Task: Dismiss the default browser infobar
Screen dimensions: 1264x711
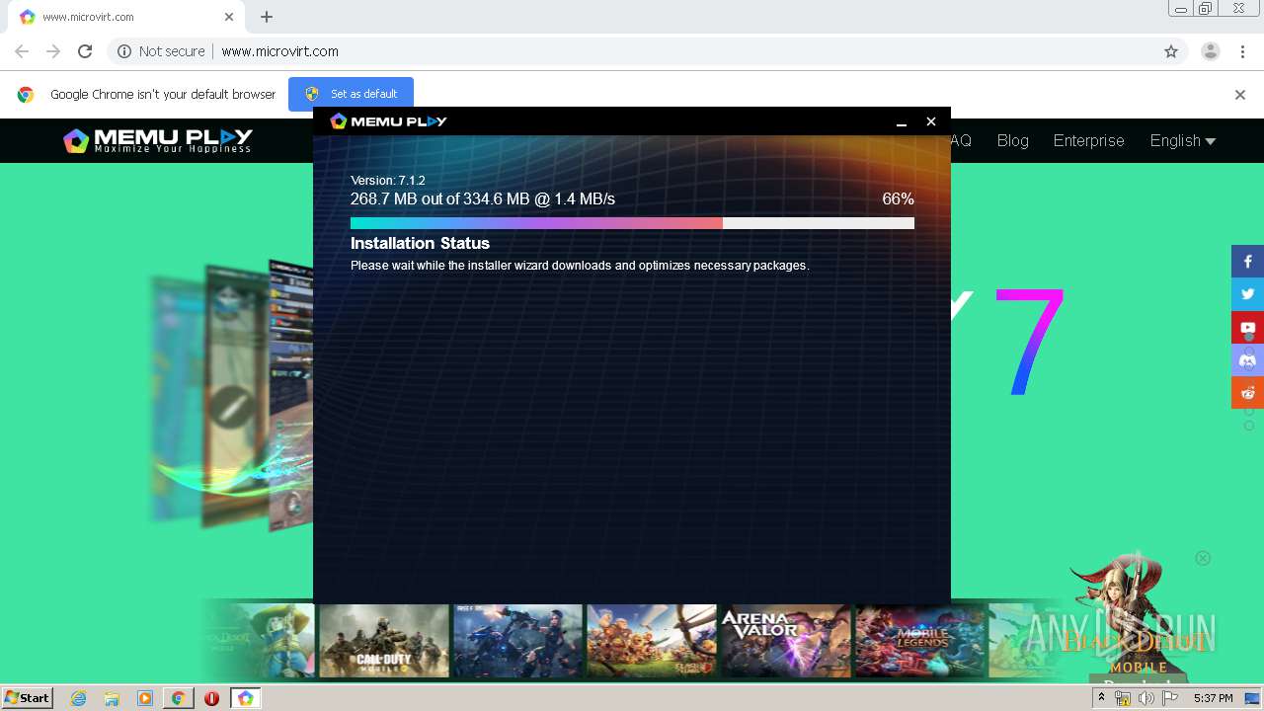Action: coord(1240,95)
